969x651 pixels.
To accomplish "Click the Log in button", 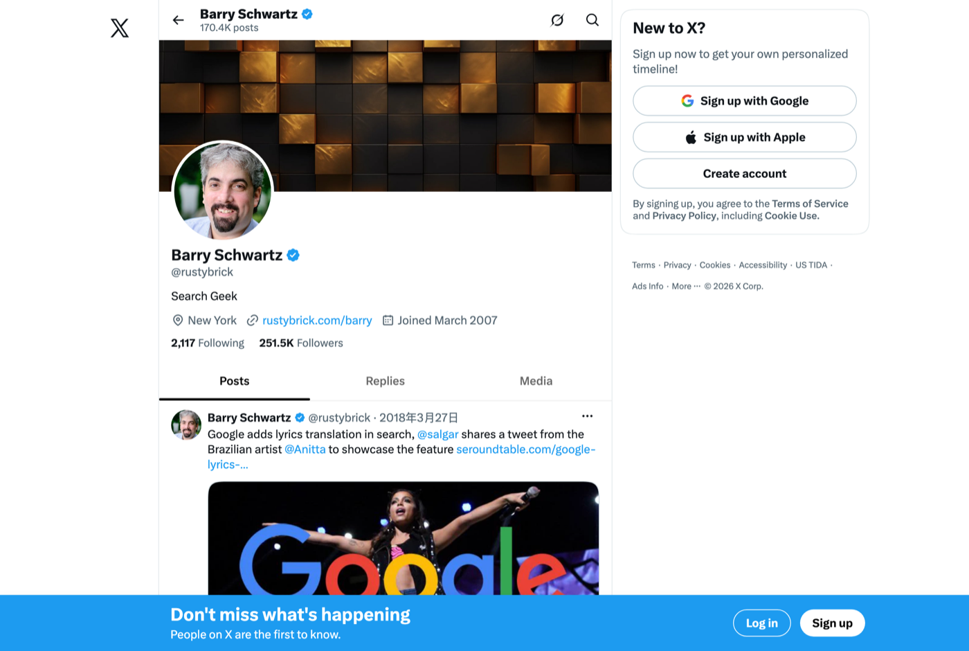I will [762, 623].
